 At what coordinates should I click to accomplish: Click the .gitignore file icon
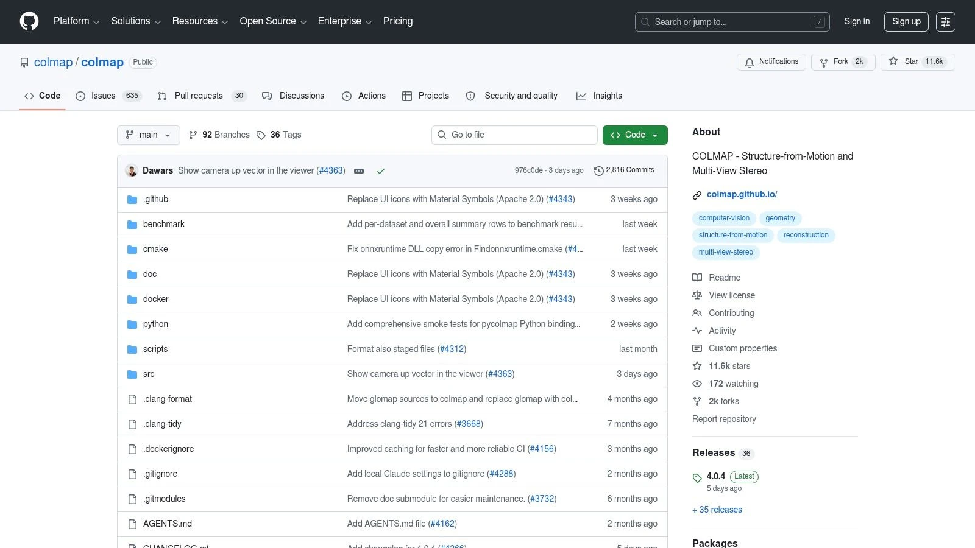point(132,474)
